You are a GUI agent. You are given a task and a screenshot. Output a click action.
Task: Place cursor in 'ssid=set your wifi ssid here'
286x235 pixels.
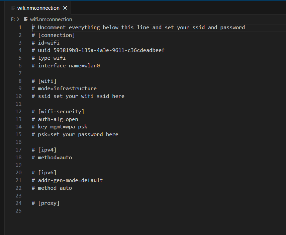[80, 96]
